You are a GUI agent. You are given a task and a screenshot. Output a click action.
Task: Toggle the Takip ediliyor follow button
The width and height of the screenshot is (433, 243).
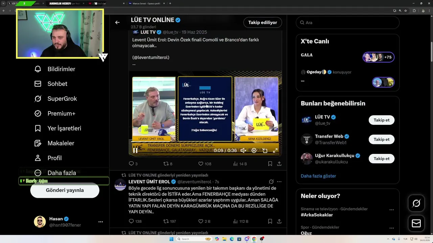(263, 23)
